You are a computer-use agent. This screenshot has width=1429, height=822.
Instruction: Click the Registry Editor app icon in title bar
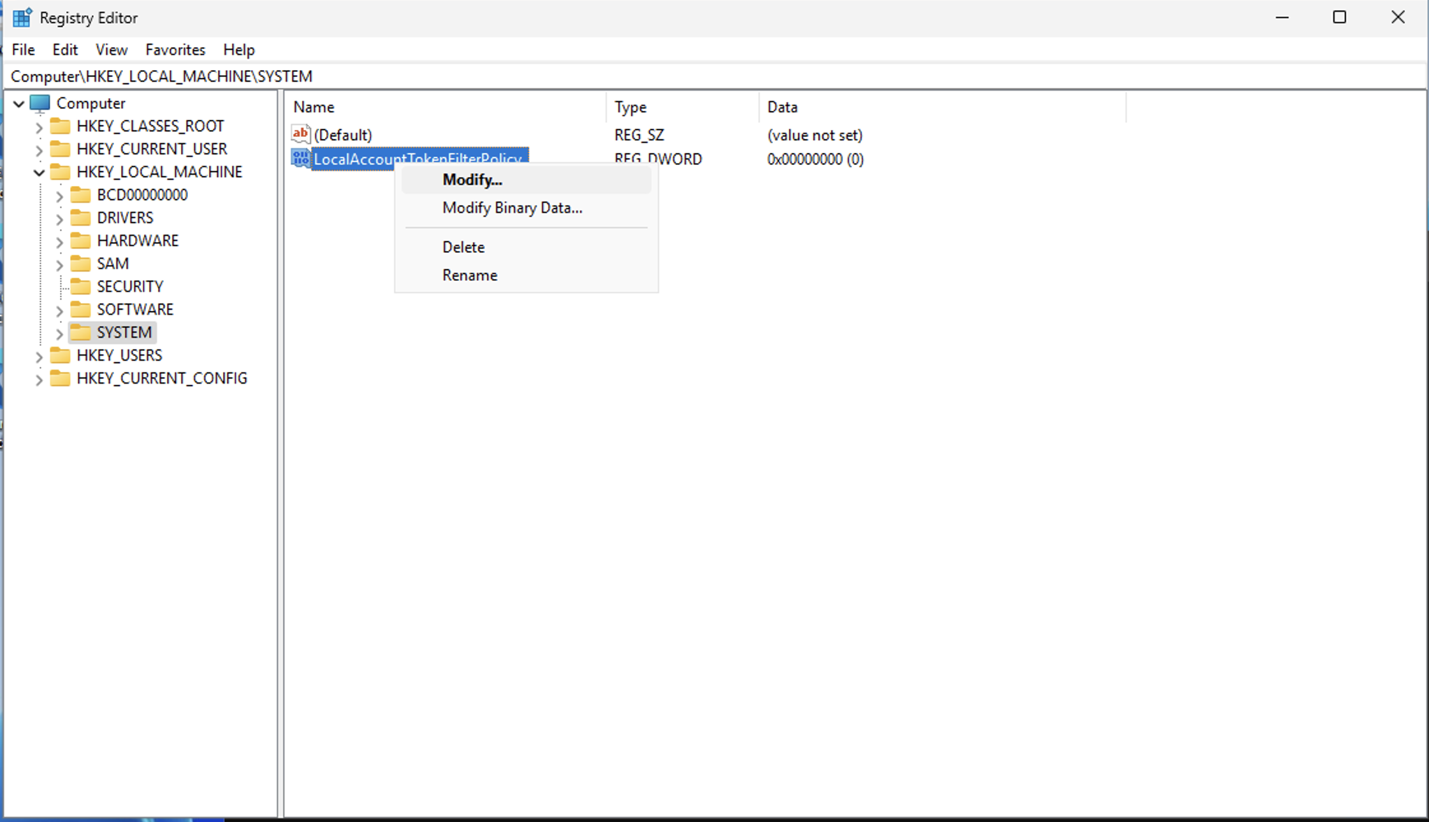pyautogui.click(x=22, y=18)
